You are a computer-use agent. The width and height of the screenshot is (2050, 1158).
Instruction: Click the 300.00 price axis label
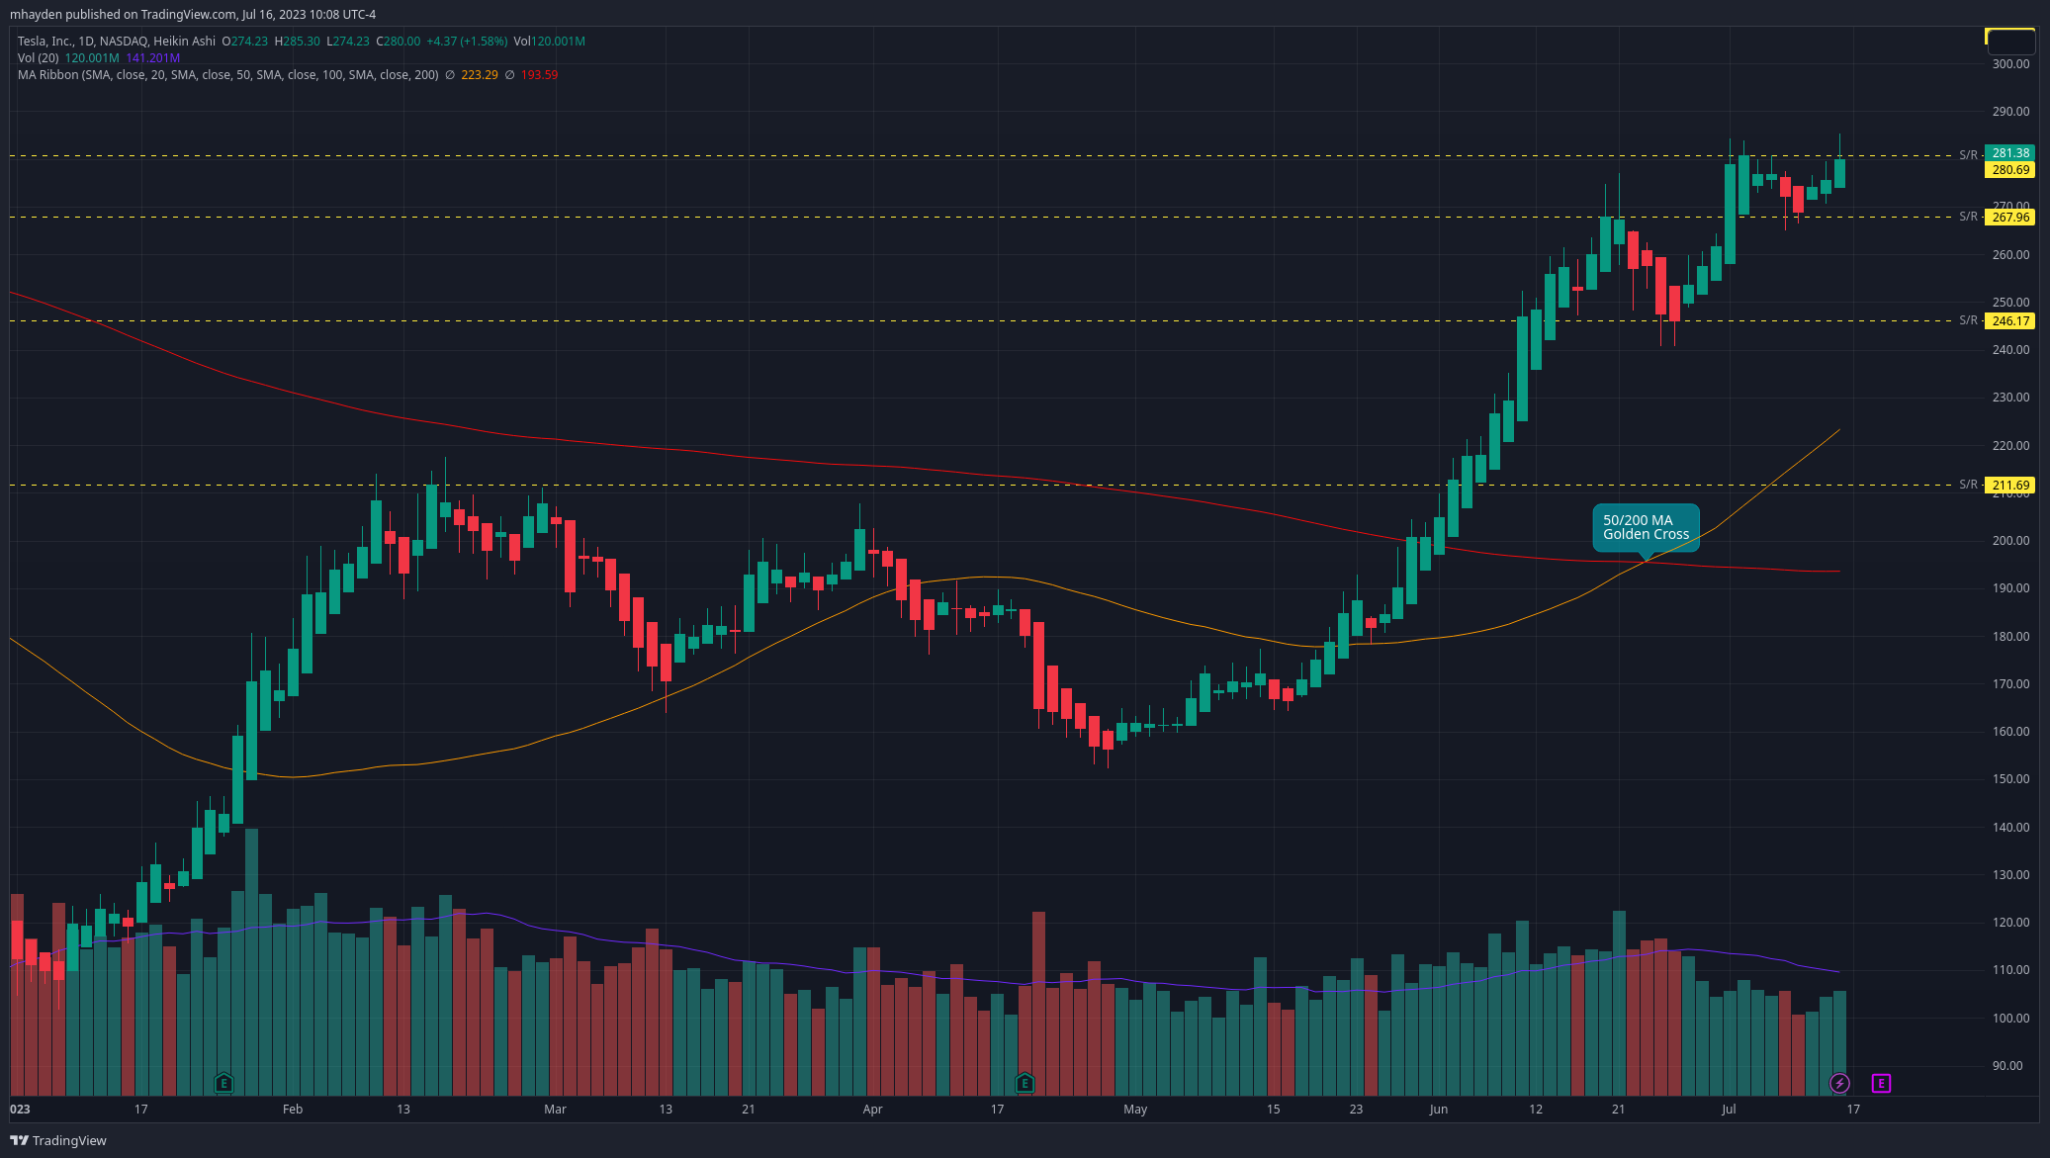coord(2010,64)
